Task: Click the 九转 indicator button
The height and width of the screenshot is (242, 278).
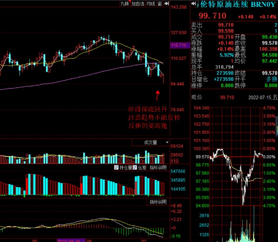Action: tap(125, 3)
